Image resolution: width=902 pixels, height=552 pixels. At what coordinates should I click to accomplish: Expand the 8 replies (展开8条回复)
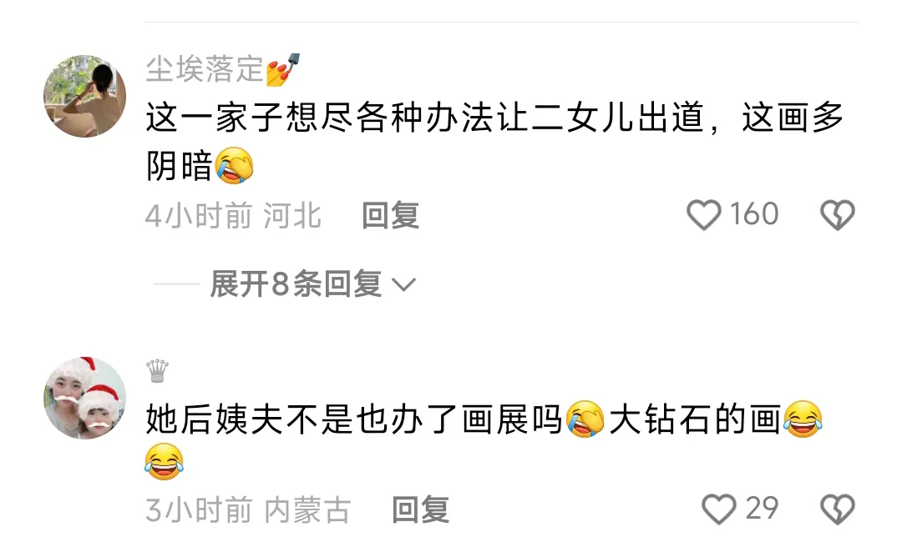point(295,284)
